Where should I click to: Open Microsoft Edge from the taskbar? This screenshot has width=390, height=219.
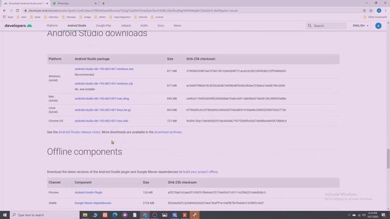tap(115, 215)
